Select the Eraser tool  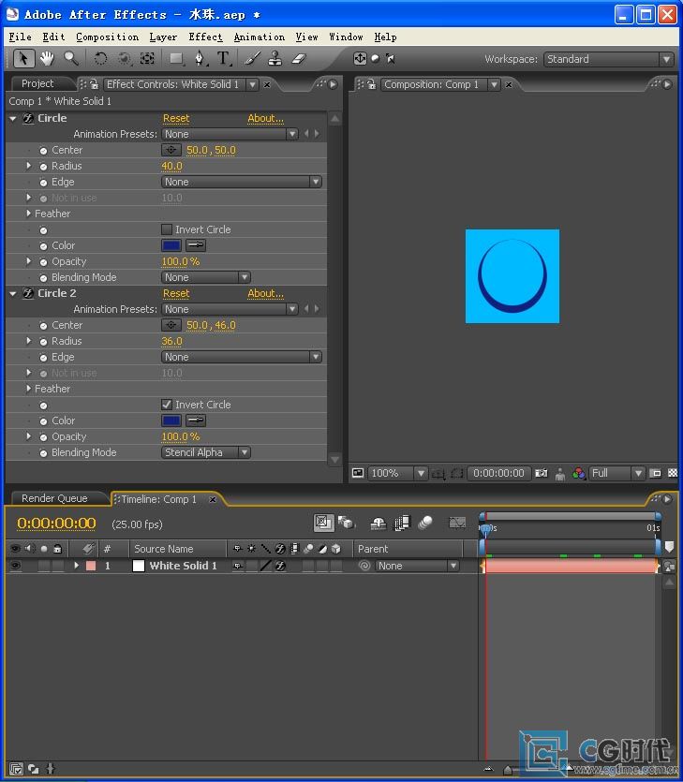pyautogui.click(x=298, y=58)
